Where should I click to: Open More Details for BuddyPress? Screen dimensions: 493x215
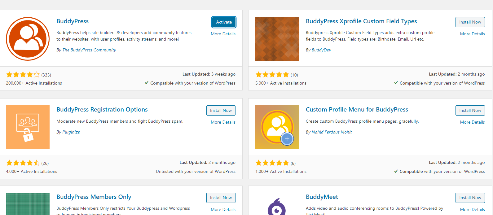point(223,34)
